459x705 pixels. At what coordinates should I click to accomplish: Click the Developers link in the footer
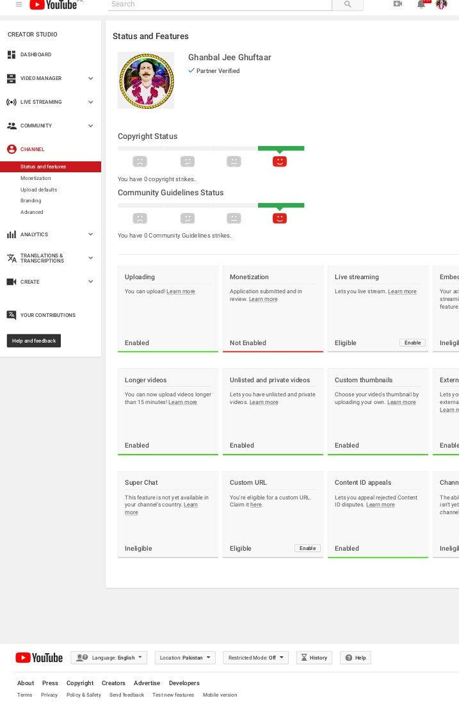184,683
